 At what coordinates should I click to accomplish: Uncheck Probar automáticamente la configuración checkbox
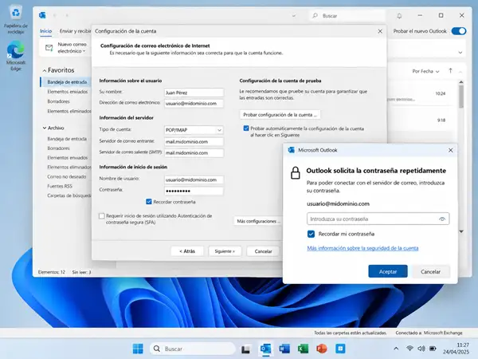(246, 128)
